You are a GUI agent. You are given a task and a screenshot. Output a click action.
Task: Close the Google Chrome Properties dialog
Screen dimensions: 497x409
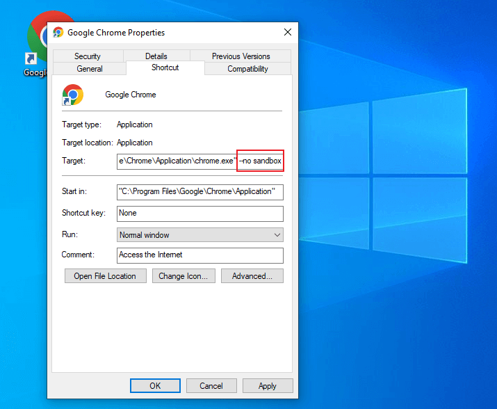(288, 32)
